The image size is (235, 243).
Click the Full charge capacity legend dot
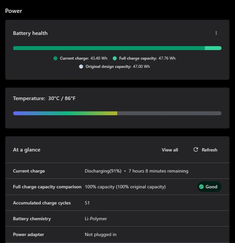[115, 58]
